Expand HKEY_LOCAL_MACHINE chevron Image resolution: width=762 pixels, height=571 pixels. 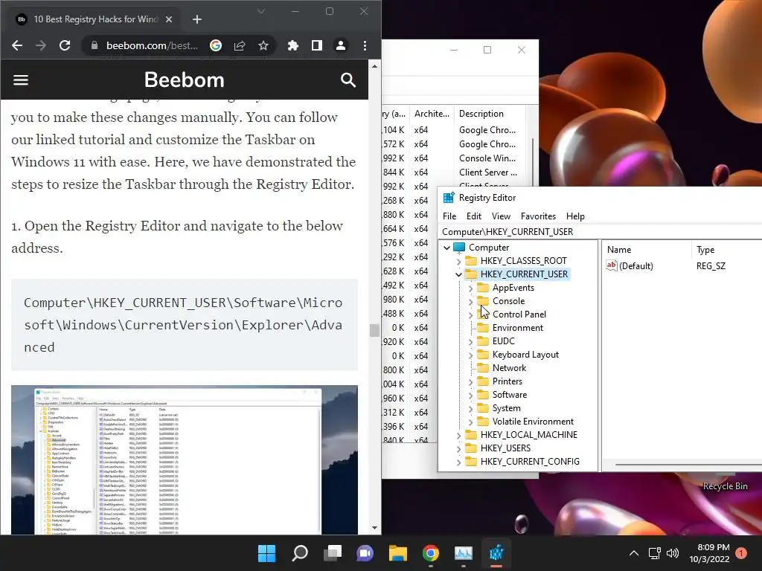pyautogui.click(x=458, y=436)
